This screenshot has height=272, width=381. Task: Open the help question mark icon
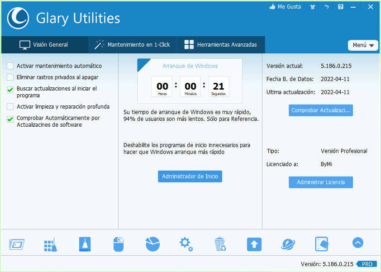click(x=341, y=7)
